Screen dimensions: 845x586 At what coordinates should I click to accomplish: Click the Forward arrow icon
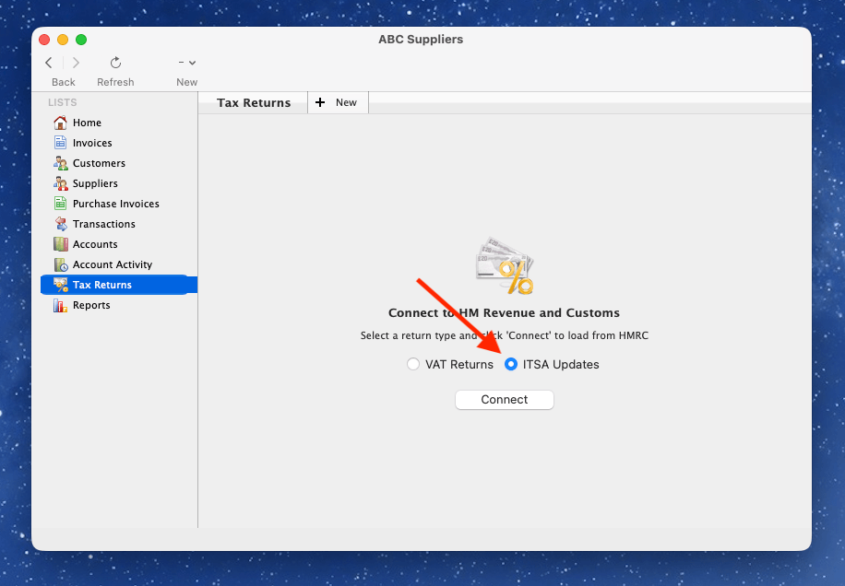coord(76,63)
